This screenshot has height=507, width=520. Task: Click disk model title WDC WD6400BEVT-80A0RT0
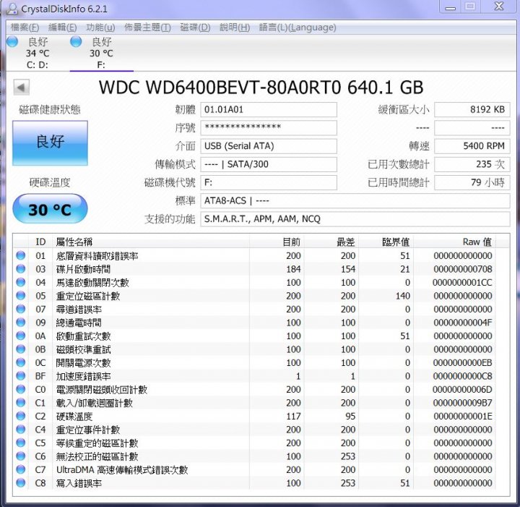pyautogui.click(x=261, y=88)
